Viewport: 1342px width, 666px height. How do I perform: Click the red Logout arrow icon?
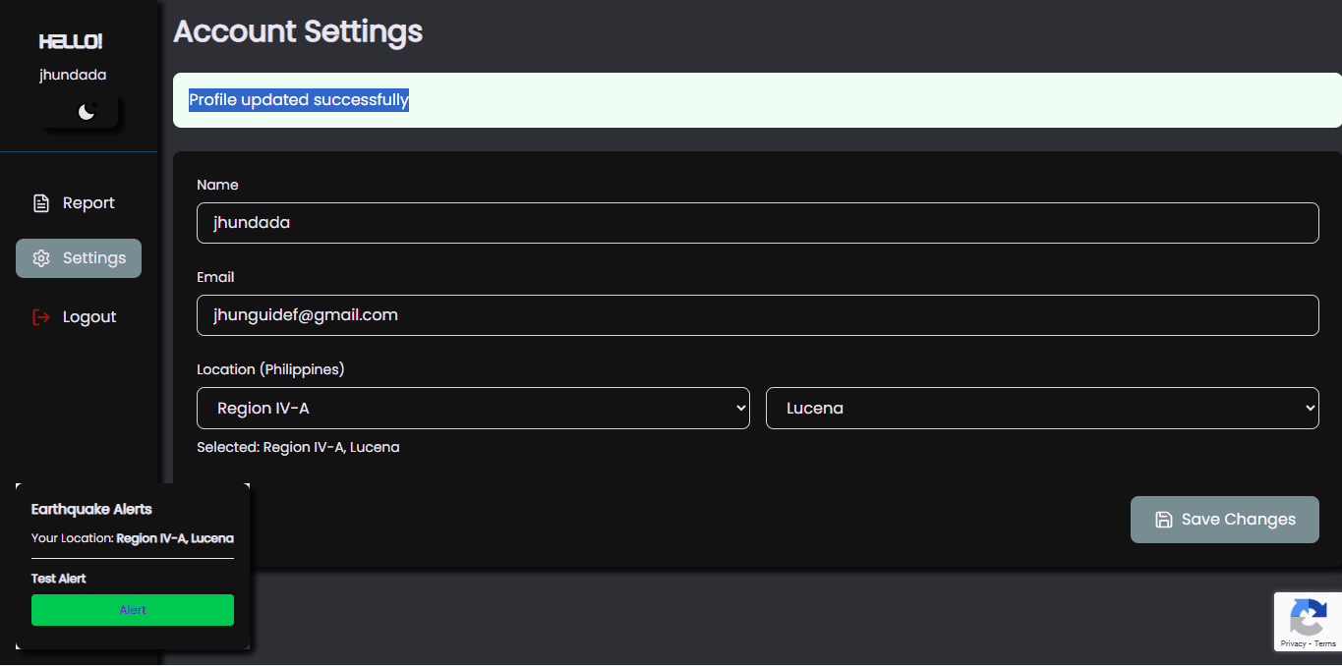coord(41,317)
